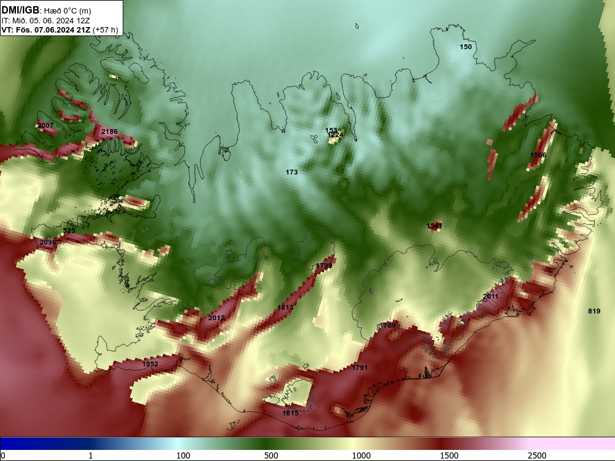Click the map value 1541
The height and width of the screenshot is (461, 615).
tap(434, 226)
